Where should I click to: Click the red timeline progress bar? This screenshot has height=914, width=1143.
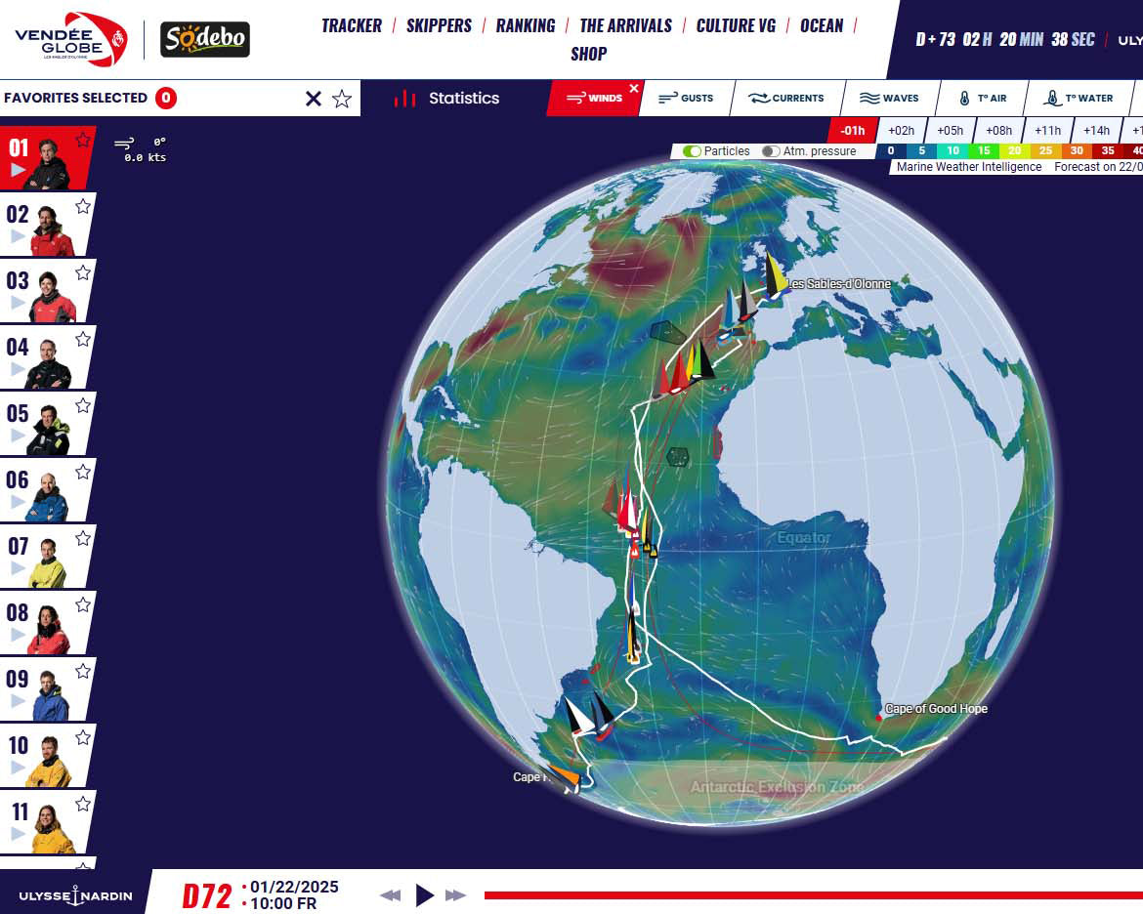point(811,895)
